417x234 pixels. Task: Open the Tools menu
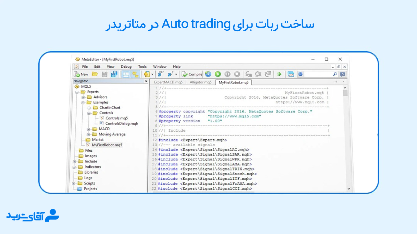pos(142,67)
